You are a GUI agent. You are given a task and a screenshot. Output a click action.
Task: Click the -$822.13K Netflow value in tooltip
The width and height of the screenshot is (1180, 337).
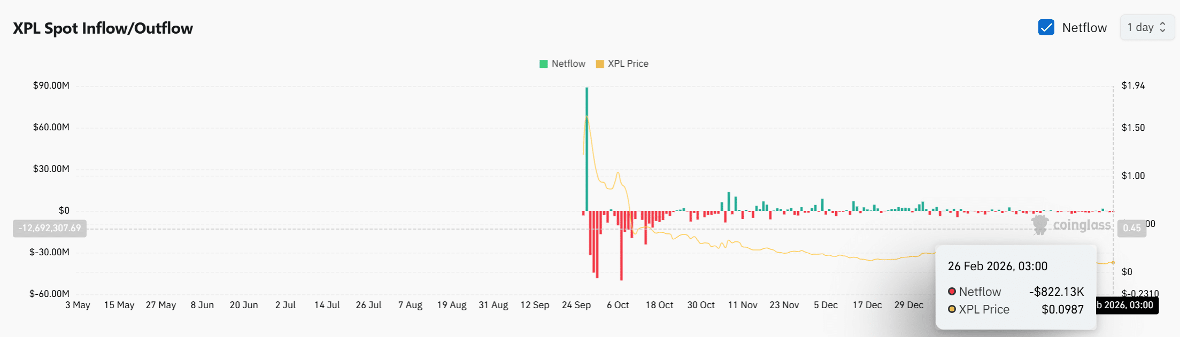[x=1056, y=292]
